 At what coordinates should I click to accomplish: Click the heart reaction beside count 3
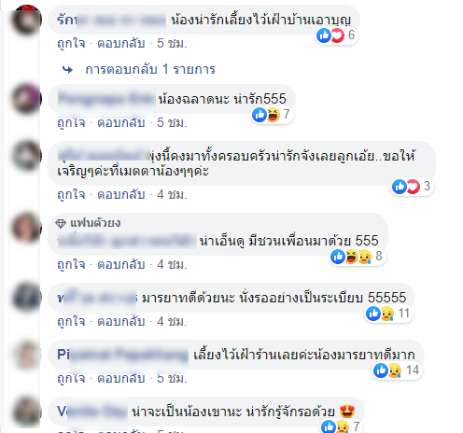tap(413, 187)
